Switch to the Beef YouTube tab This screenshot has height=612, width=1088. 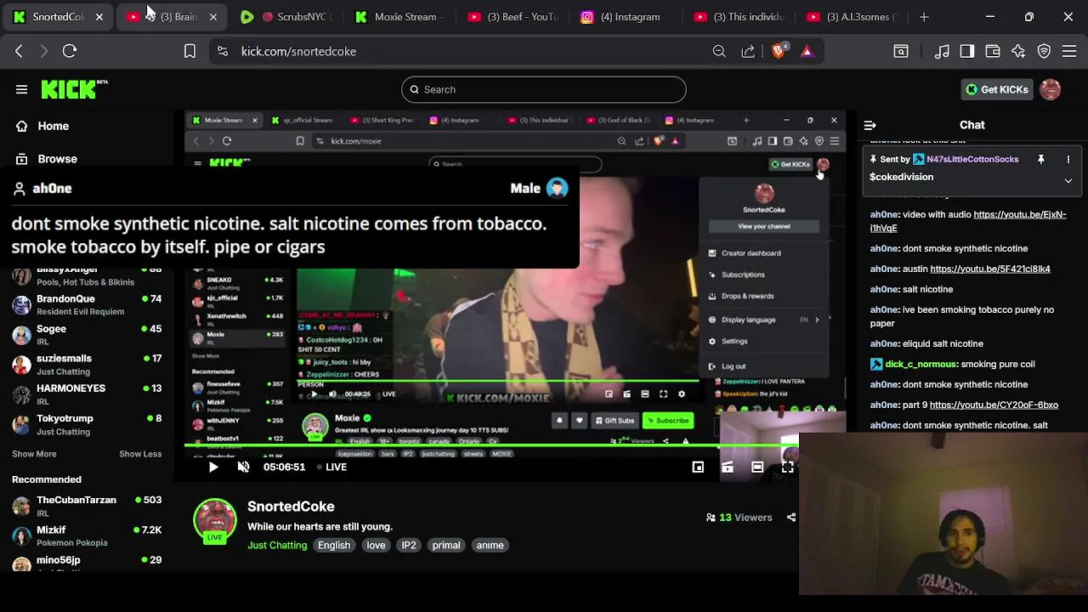tap(513, 17)
